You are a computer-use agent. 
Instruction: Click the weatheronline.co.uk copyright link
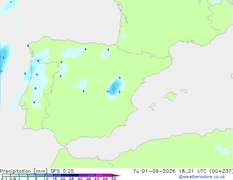coord(202,177)
